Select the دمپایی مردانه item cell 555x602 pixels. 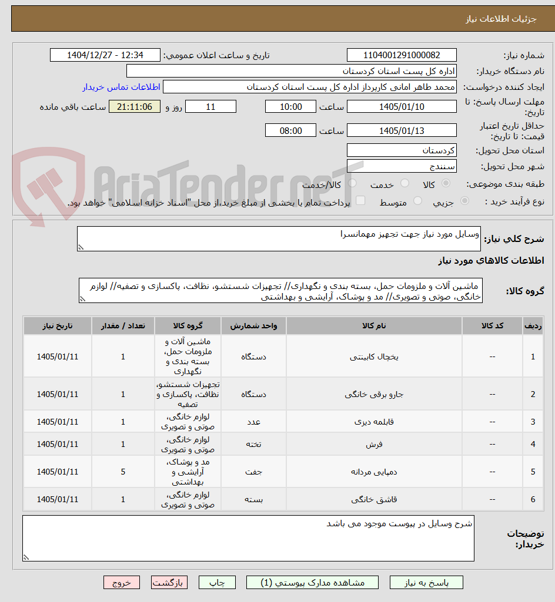pos(374,472)
